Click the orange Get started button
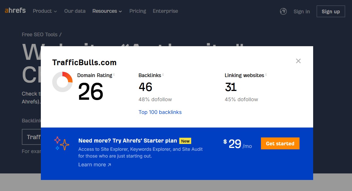The image size is (352, 191). (280, 143)
